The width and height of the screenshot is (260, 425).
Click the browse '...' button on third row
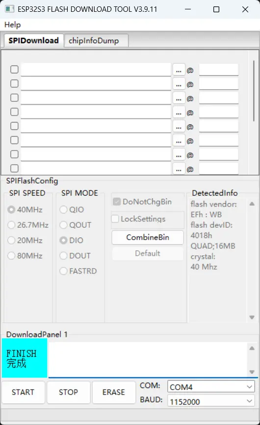tap(179, 98)
